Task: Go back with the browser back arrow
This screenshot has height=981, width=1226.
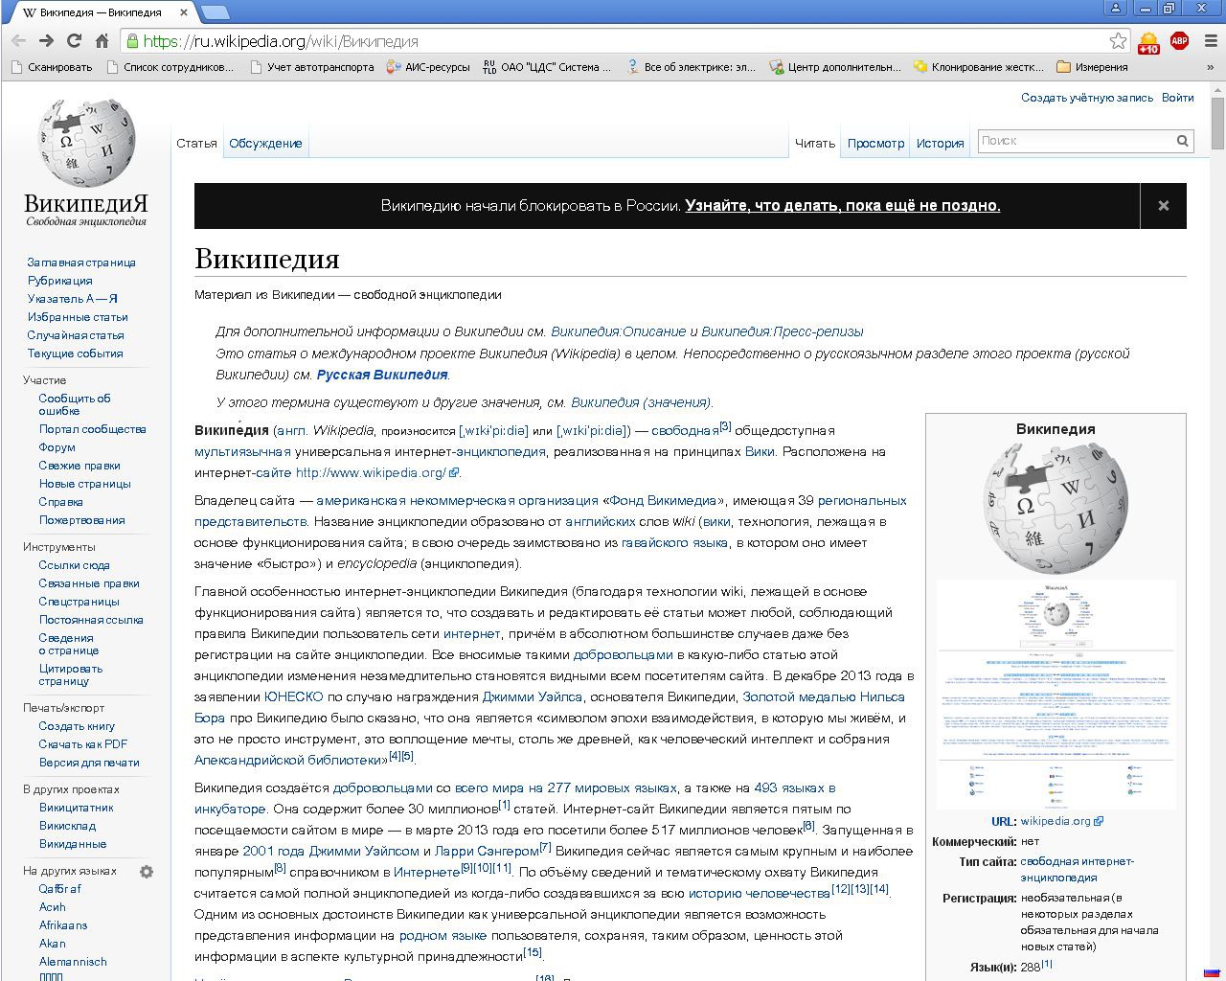Action: pos(18,41)
